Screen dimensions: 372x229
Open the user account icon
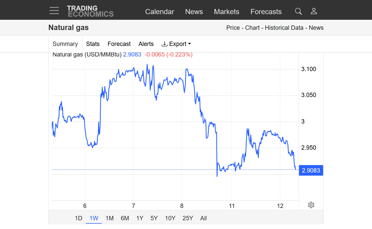(314, 11)
